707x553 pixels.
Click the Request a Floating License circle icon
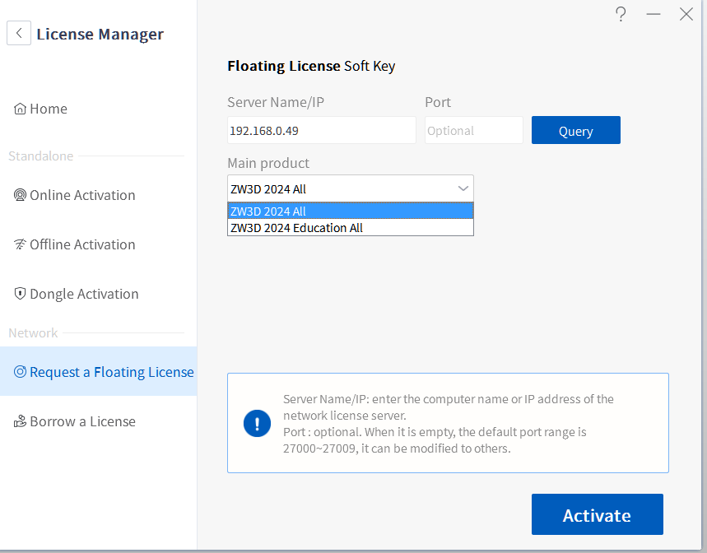20,372
